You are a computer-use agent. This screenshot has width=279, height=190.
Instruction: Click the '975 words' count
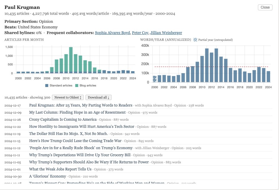[x=150, y=112]
